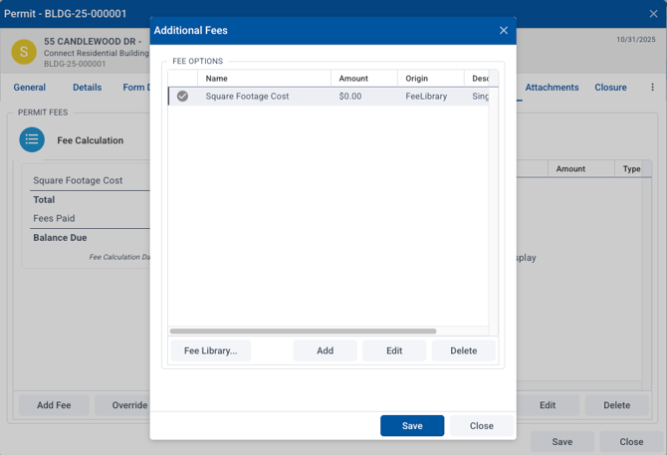667x455 pixels.
Task: Click the horizontal scrollbar in fee list
Action: point(304,332)
